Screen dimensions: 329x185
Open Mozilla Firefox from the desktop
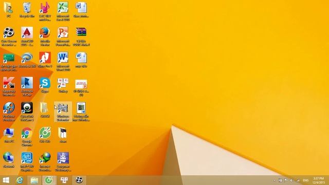[45, 36]
